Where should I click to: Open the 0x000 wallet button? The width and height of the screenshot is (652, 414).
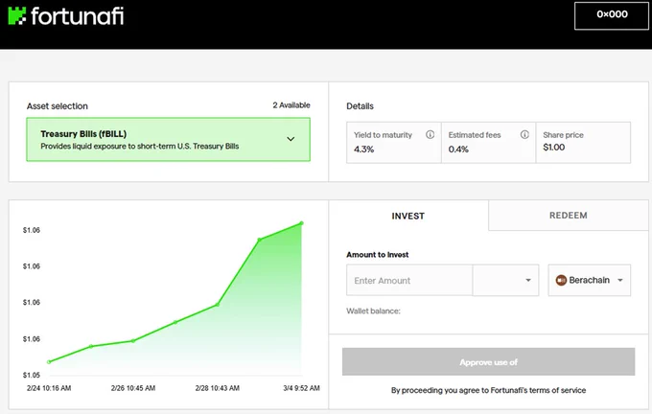tap(612, 15)
